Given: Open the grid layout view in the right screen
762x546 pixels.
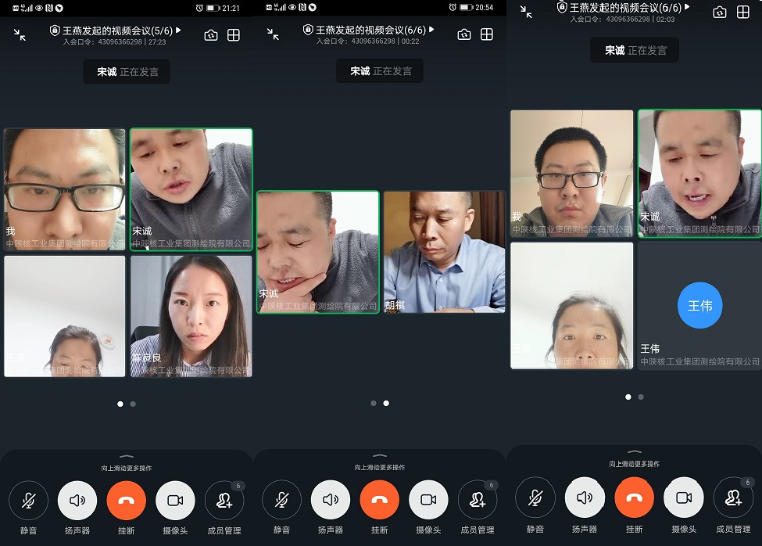Looking at the screenshot, I should (742, 12).
